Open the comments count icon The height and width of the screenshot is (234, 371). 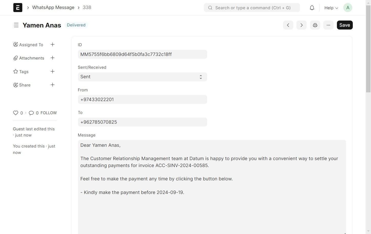click(31, 113)
